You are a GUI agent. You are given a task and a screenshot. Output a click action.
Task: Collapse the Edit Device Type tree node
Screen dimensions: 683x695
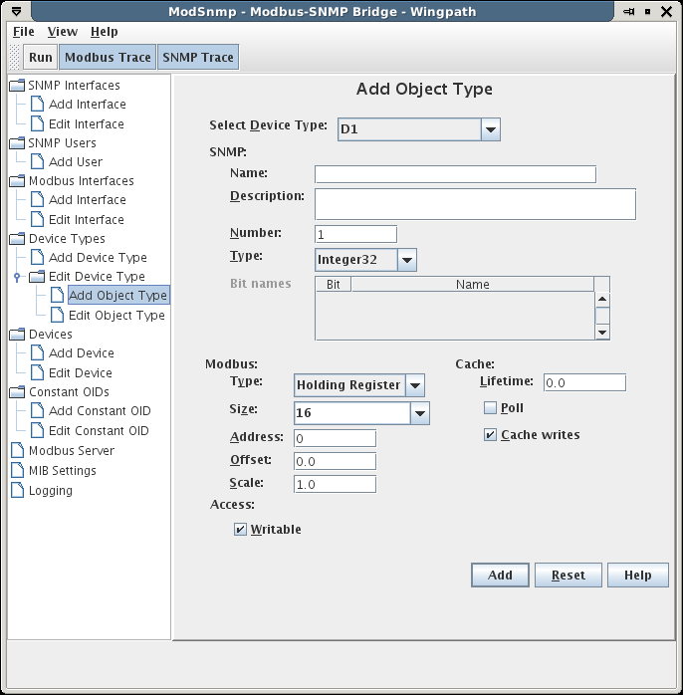click(x=17, y=277)
